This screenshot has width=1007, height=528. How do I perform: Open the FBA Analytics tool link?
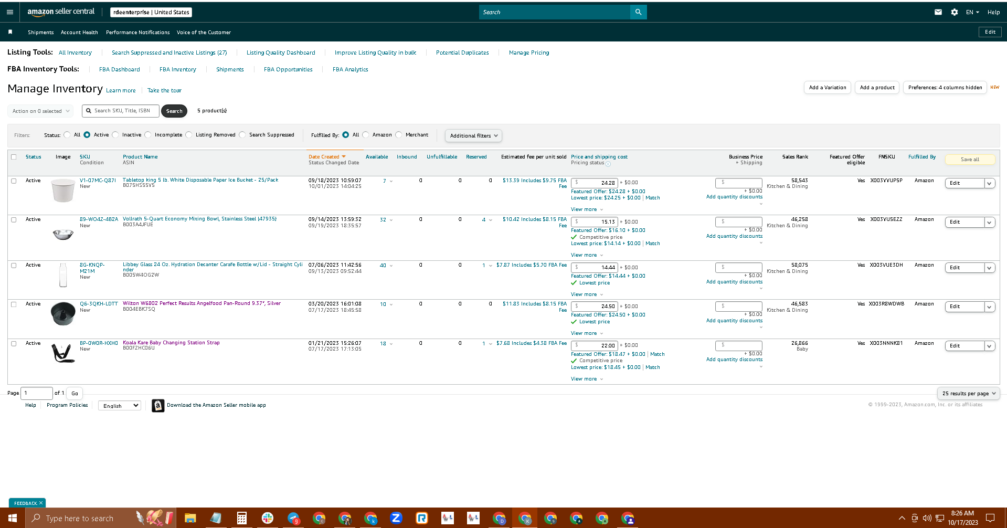click(x=351, y=69)
